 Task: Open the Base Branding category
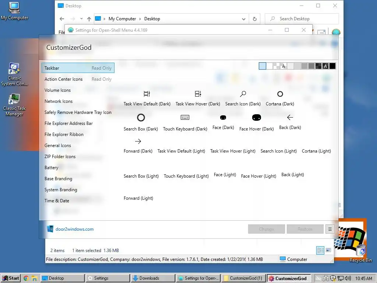pos(78,179)
